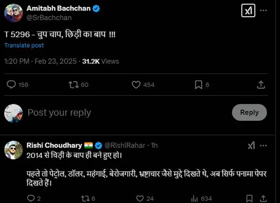Click the Grok icon on Amitabh's post

tap(248, 10)
